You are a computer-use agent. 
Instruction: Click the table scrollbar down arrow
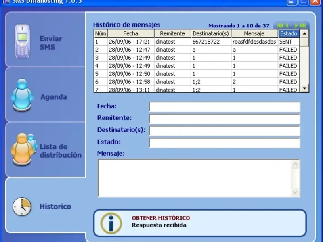coord(304,88)
